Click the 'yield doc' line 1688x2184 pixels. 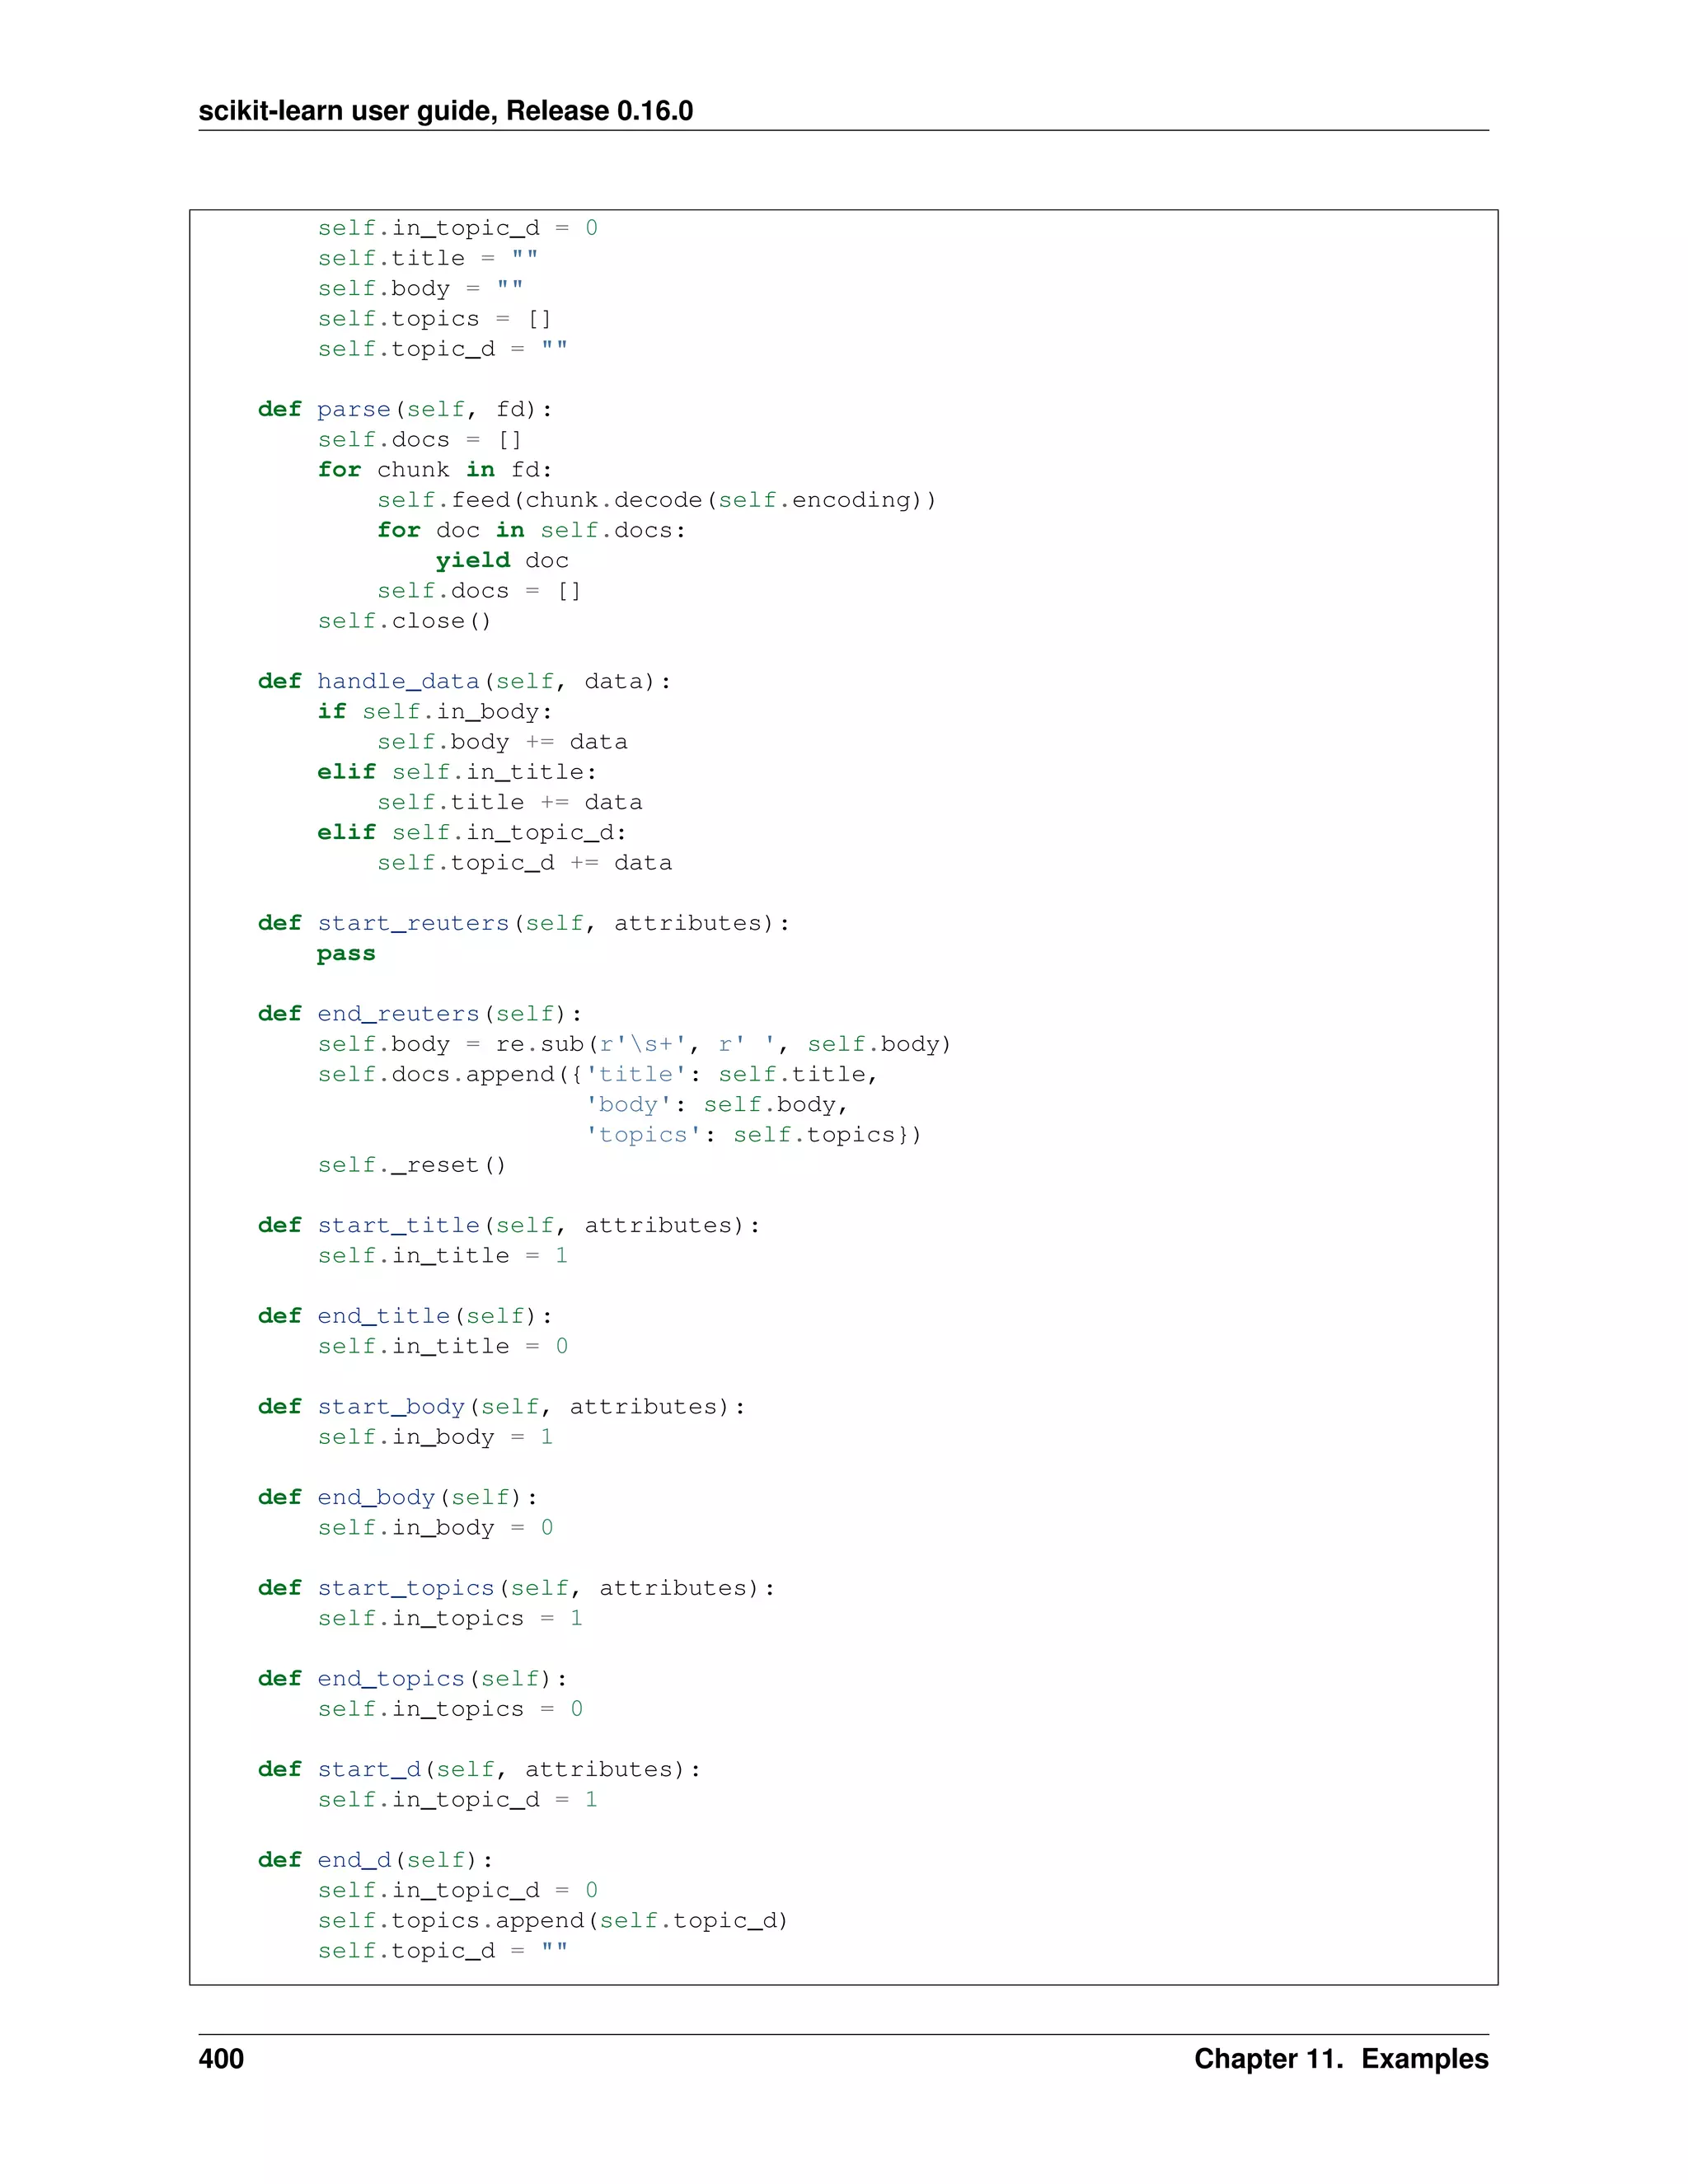click(x=502, y=561)
